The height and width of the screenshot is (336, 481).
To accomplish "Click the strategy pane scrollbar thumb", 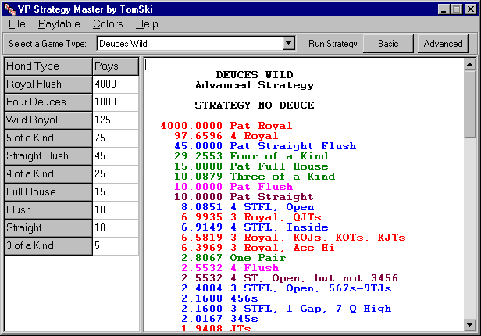I will tap(470, 105).
